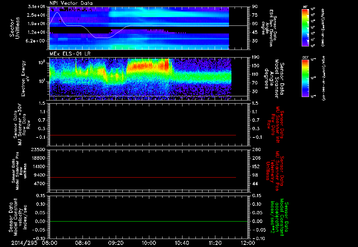This screenshot has height=247, width=358.
Task: Click the green velocity line in bottom panel
Action: (149, 221)
